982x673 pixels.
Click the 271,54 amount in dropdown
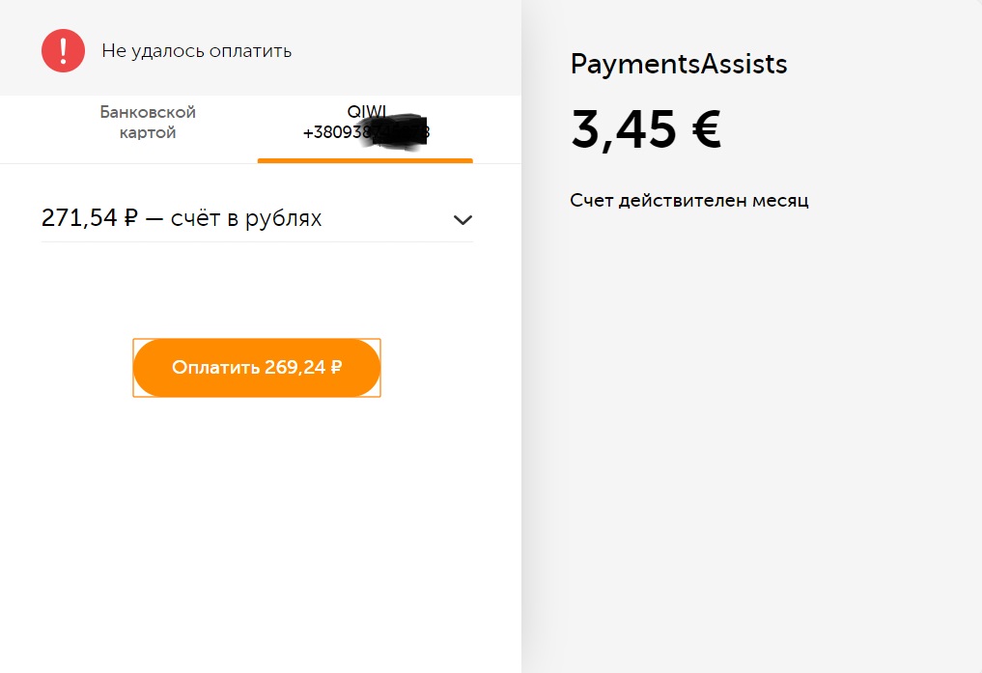[79, 218]
